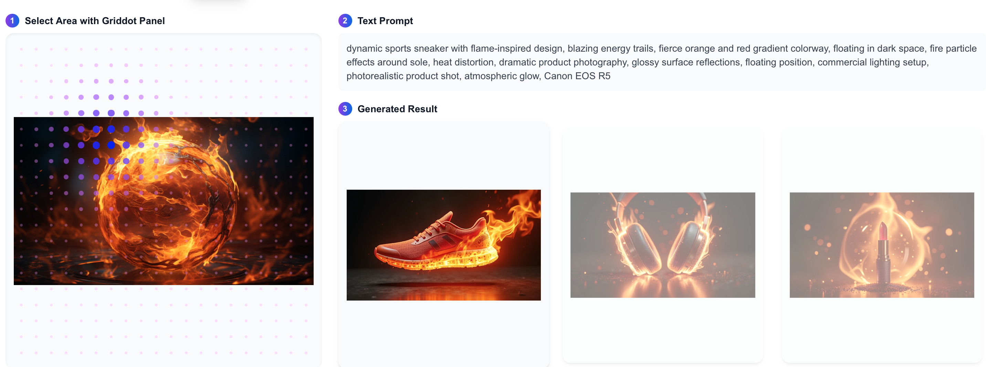Click the empty area of the first result card
The image size is (986, 367).
444,153
